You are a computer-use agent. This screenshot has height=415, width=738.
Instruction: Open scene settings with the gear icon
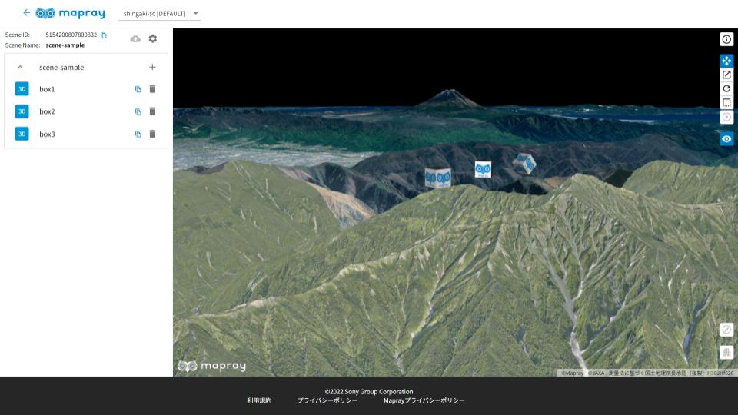click(152, 38)
